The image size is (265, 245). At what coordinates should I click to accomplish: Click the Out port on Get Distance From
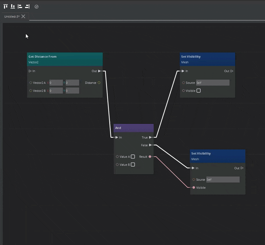[x=99, y=71]
